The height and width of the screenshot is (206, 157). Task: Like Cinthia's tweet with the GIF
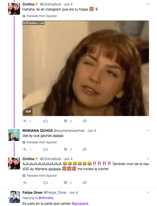click(65, 121)
